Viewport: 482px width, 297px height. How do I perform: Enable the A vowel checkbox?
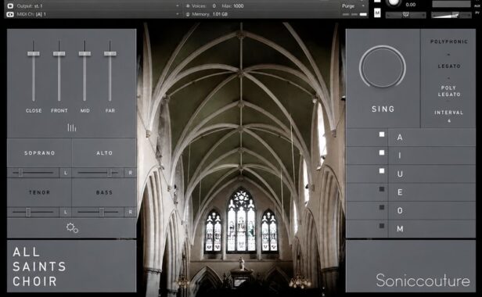point(382,134)
